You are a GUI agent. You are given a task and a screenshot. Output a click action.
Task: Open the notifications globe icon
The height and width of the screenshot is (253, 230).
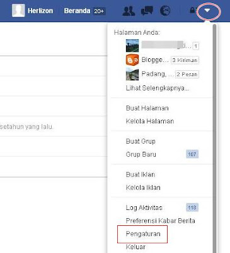[x=165, y=11]
